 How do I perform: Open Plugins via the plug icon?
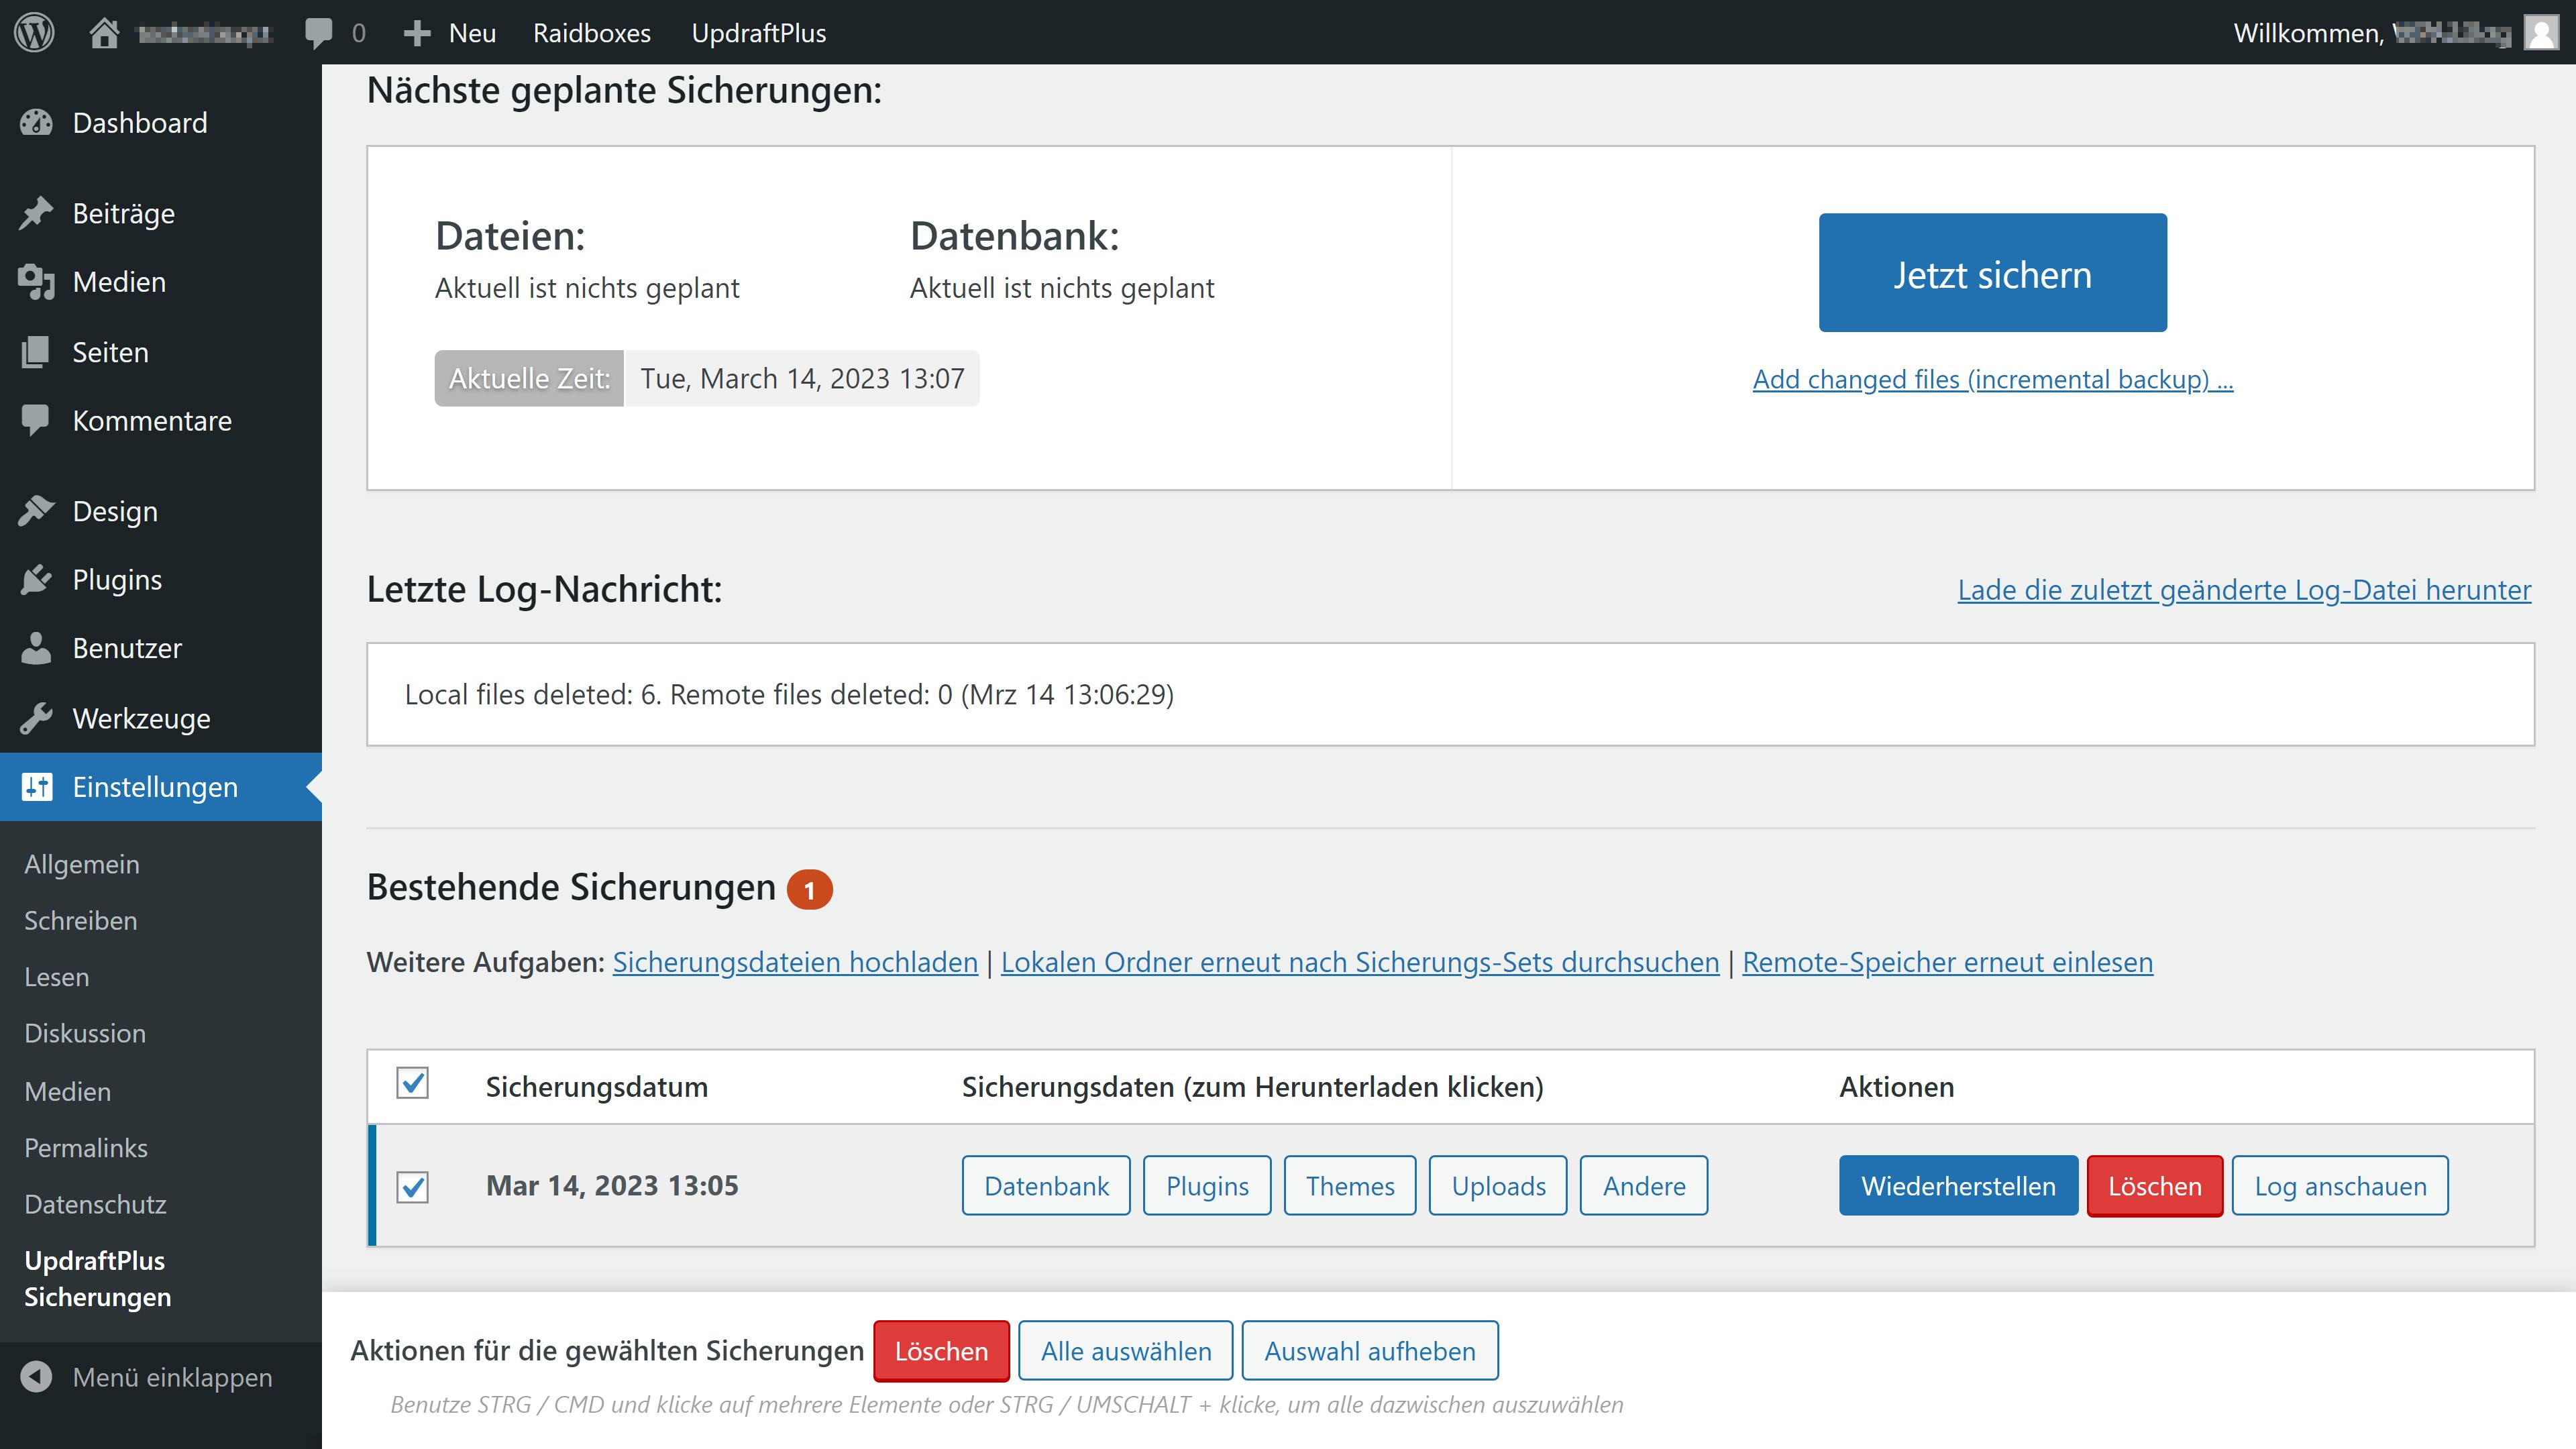(x=36, y=579)
